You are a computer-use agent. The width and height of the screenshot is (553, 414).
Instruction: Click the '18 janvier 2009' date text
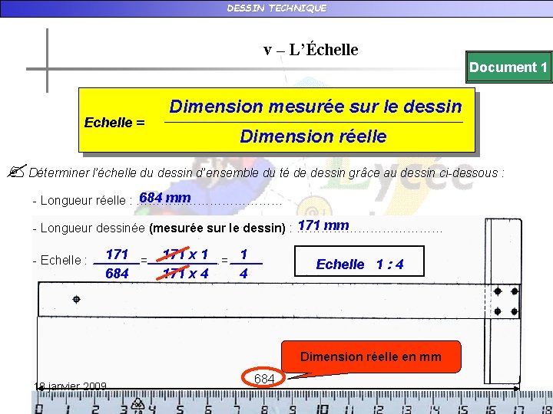point(71,386)
